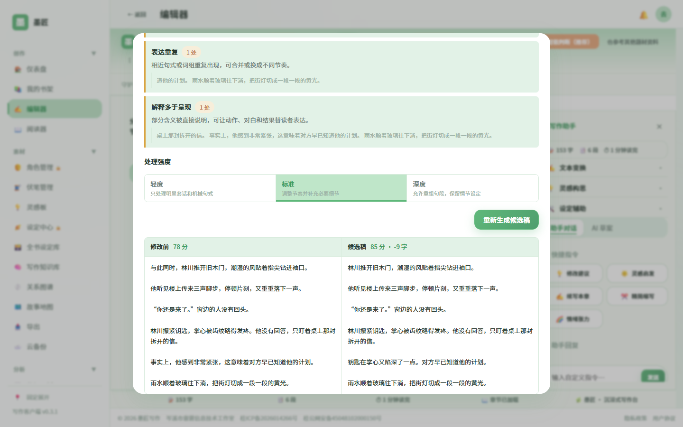
Task: Click the candidate line 钥匙在掌心又陷深了一点
Action: [x=418, y=362]
